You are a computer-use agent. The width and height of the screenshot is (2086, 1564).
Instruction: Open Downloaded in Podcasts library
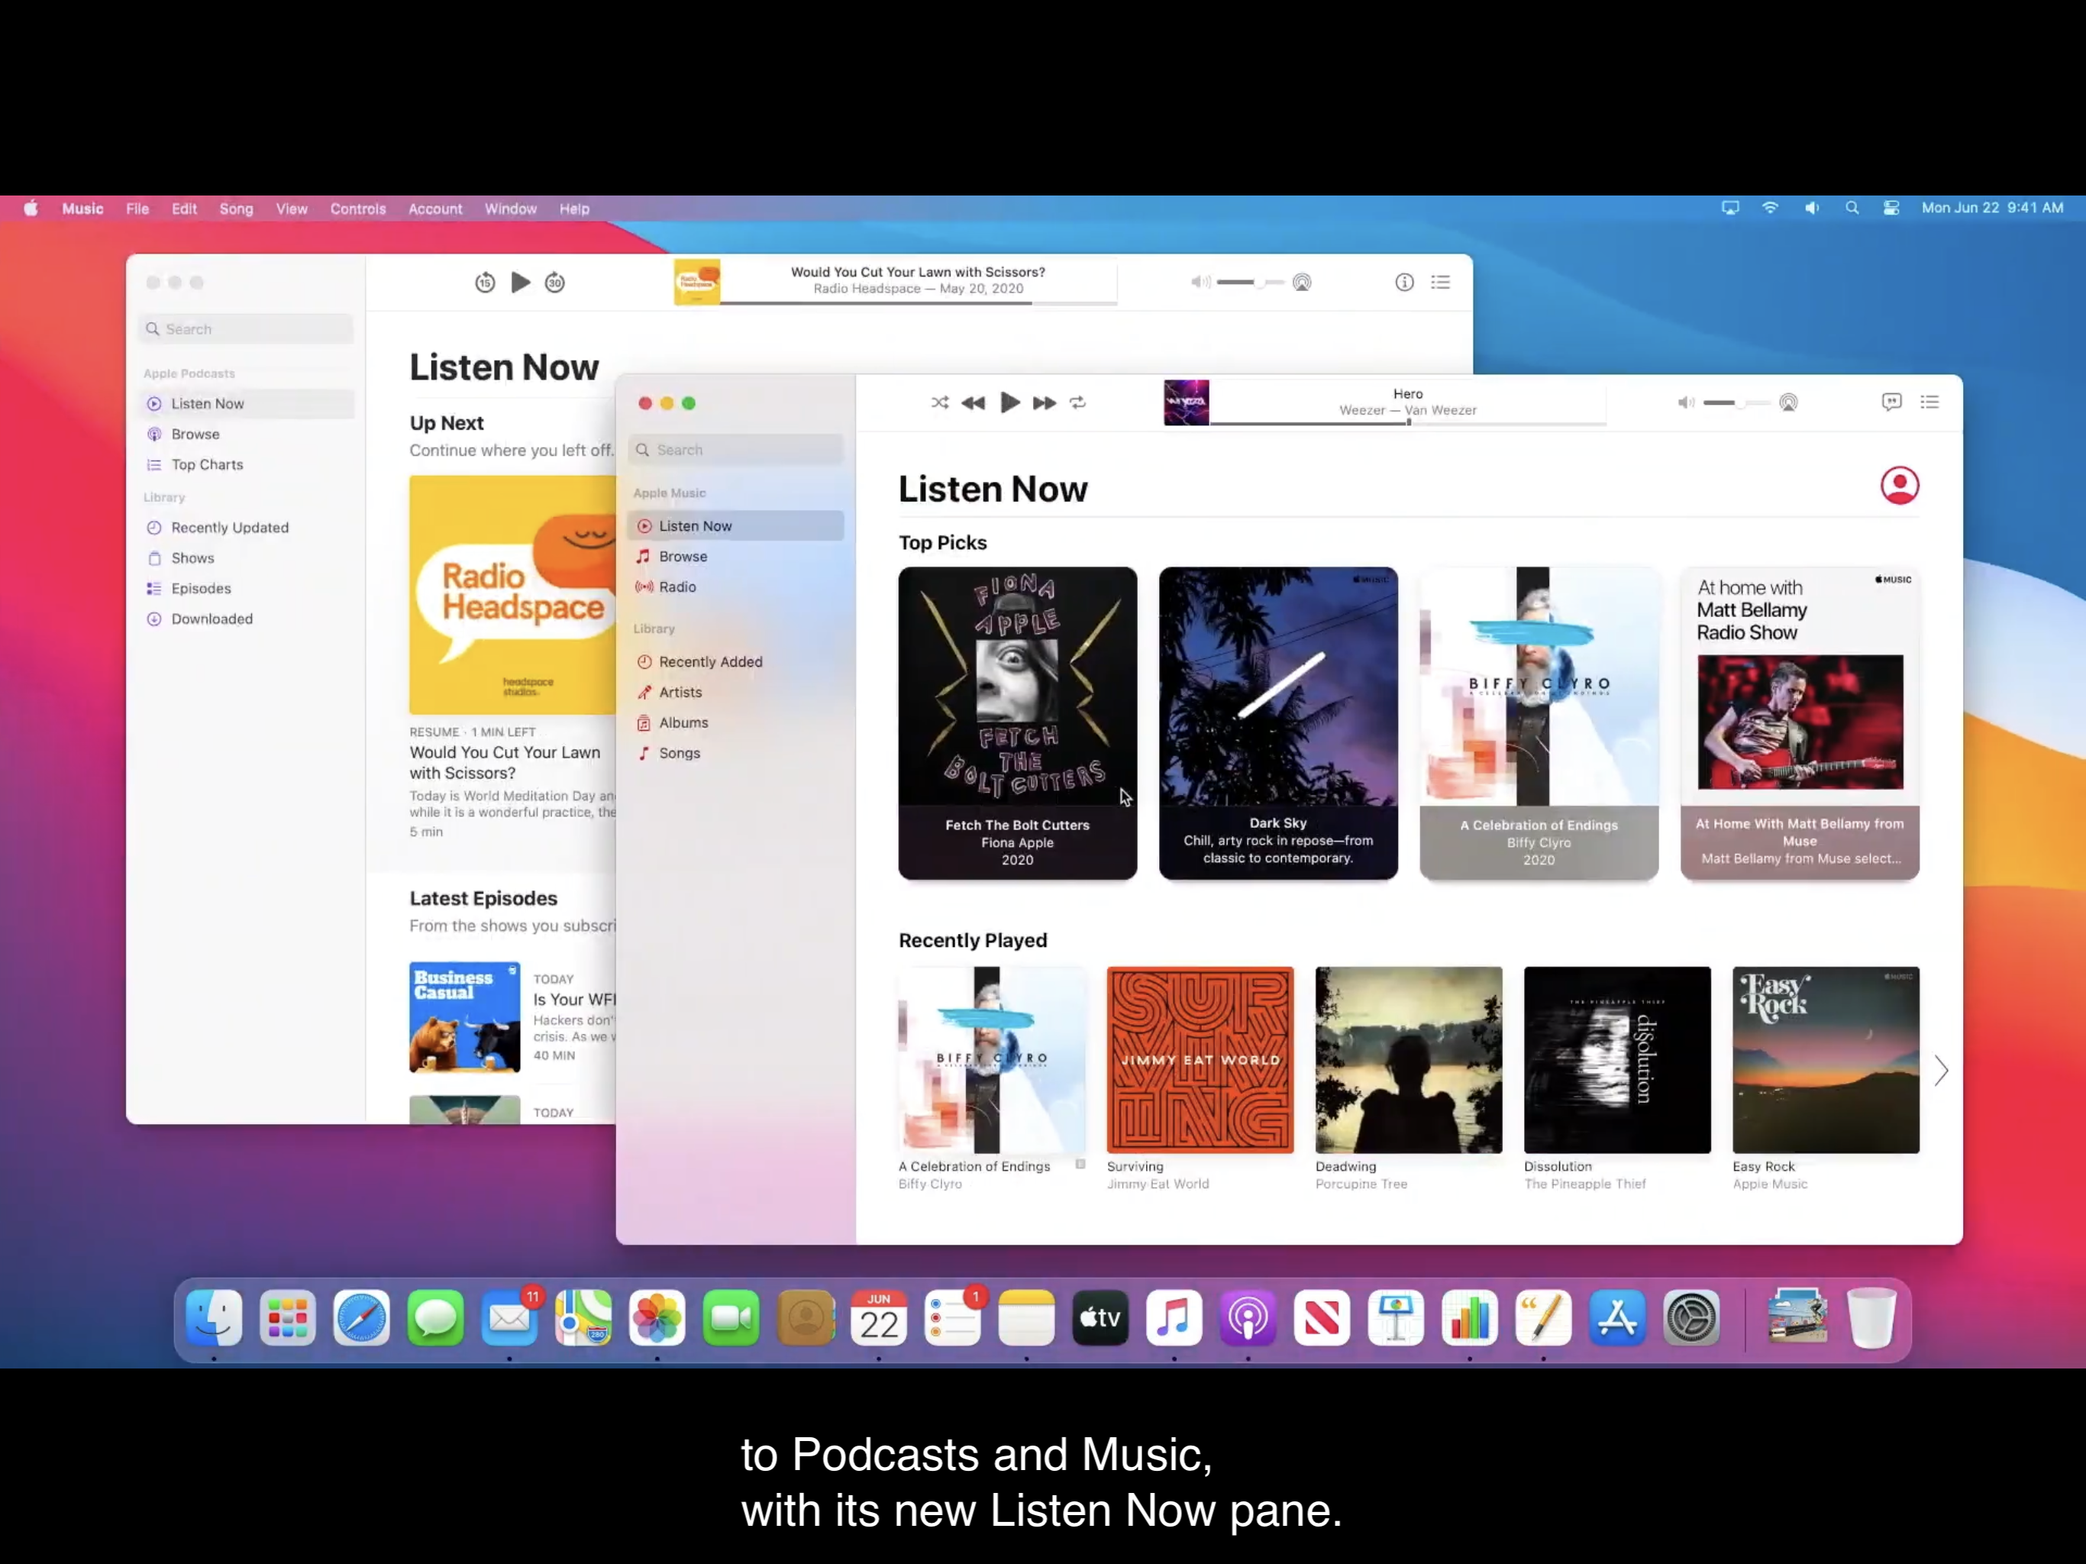point(246,619)
